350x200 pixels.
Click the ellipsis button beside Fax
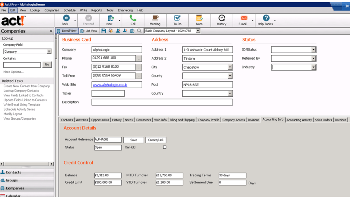[139, 67]
